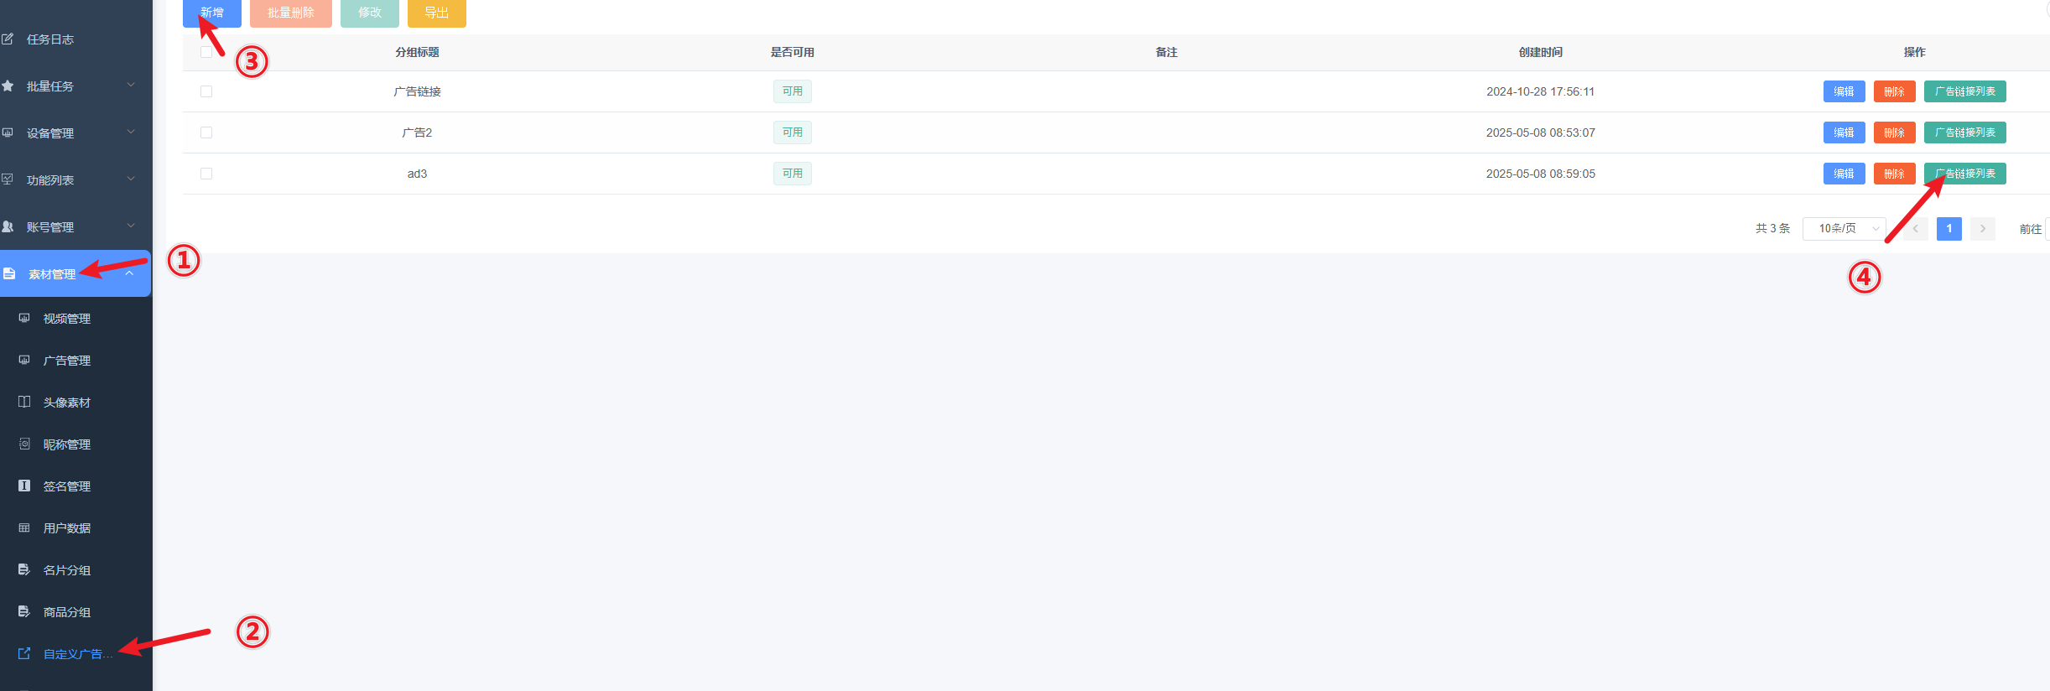Click the external link icon beside 自定义广告
This screenshot has height=691, width=2050.
coord(24,653)
